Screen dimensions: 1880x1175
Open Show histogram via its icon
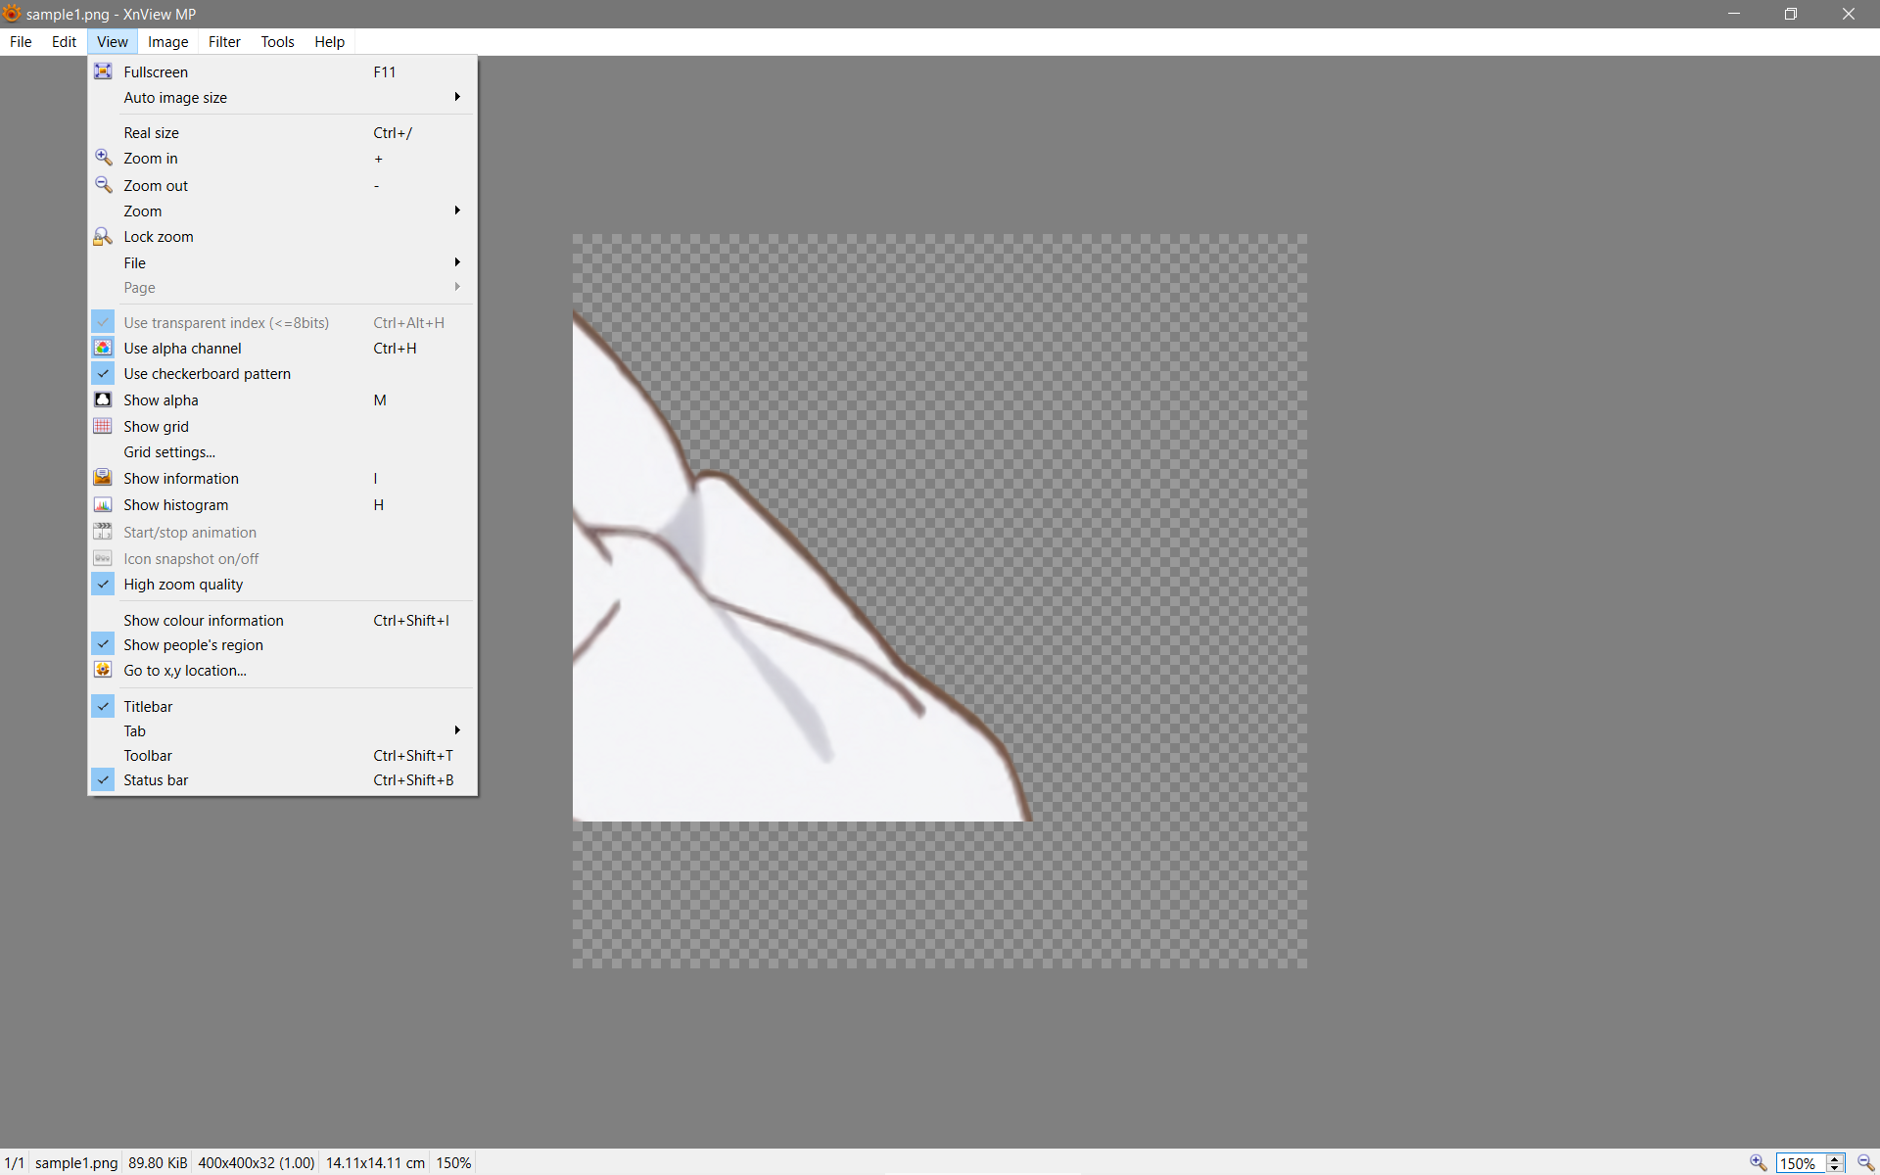(x=103, y=504)
